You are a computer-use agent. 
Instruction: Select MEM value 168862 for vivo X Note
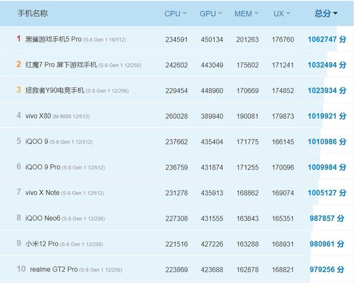[x=247, y=193]
